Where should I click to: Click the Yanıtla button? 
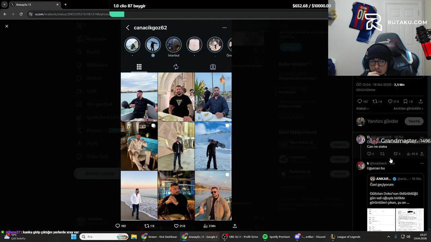414,121
